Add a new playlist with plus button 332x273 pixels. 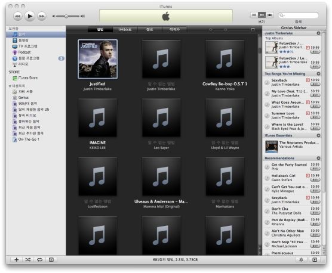tap(16, 260)
